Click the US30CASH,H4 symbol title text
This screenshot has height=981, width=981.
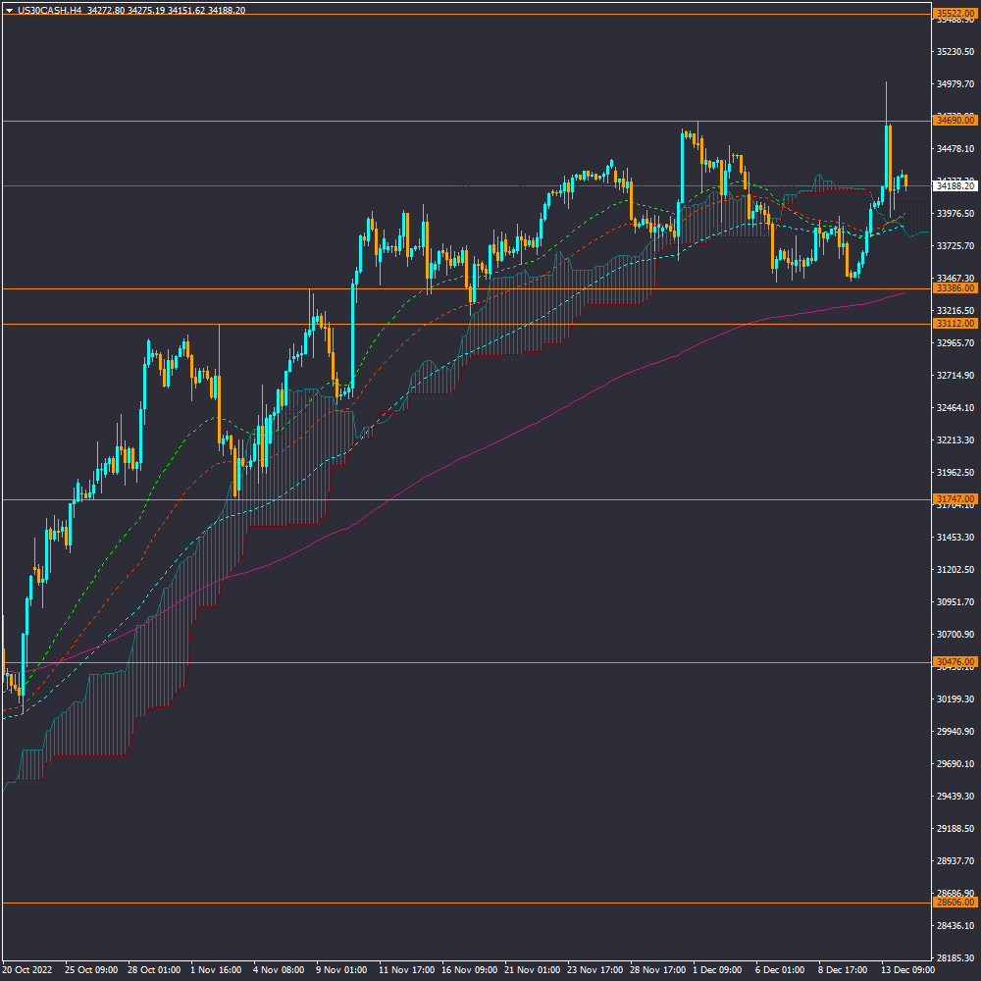tap(49, 9)
